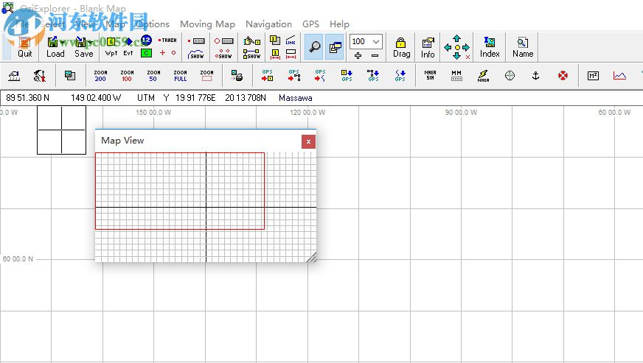Click the anchor alarm icon
The image size is (643, 363).
[x=535, y=75]
